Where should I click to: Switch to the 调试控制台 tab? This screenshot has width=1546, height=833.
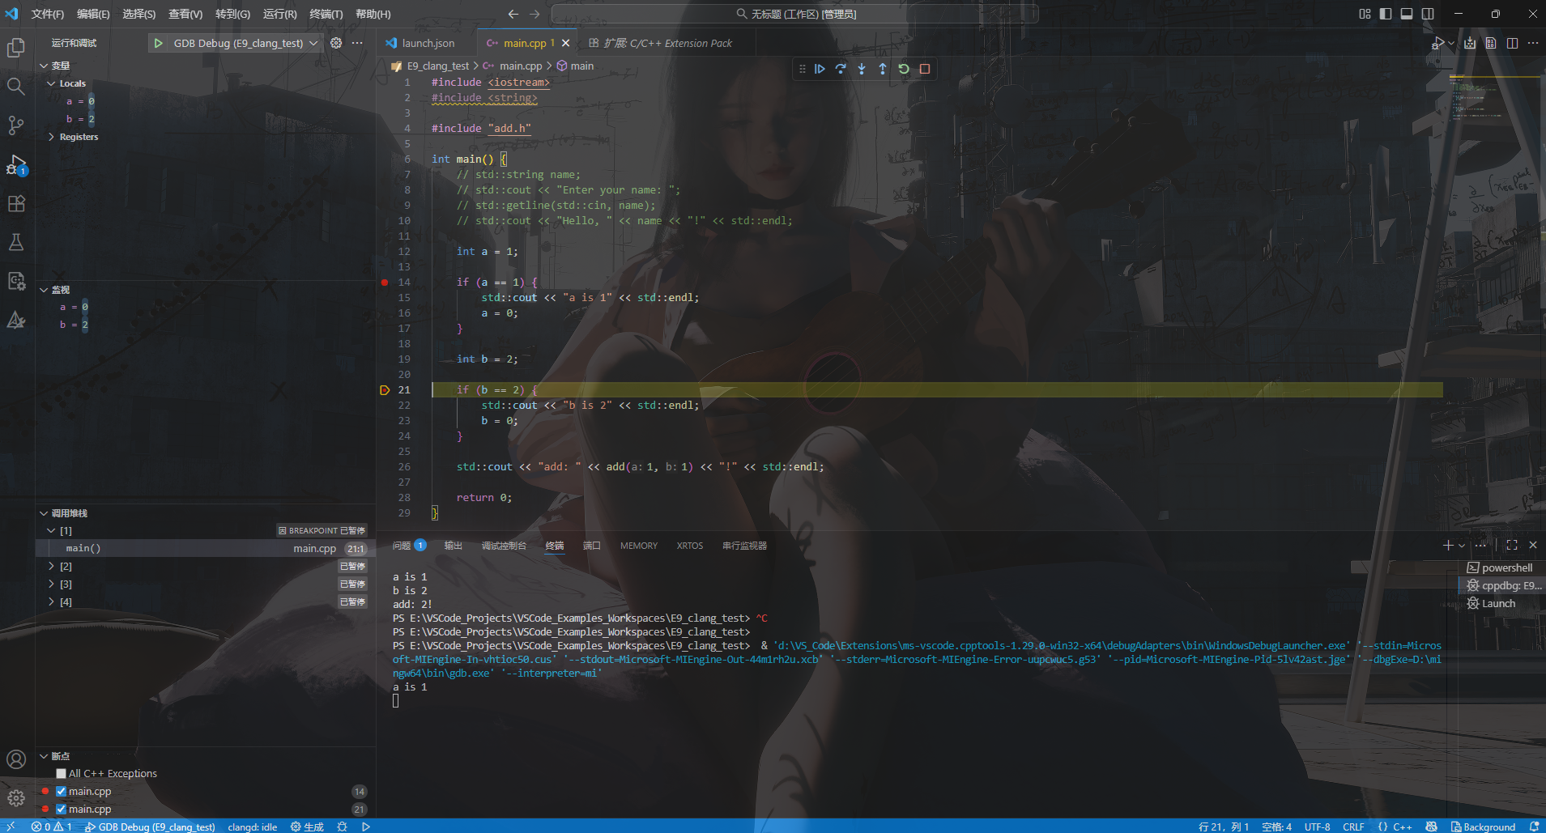point(504,546)
